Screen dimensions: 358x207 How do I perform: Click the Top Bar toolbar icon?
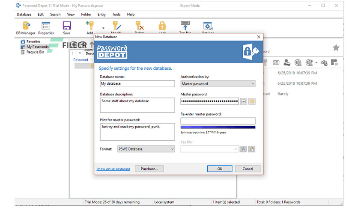185,26
